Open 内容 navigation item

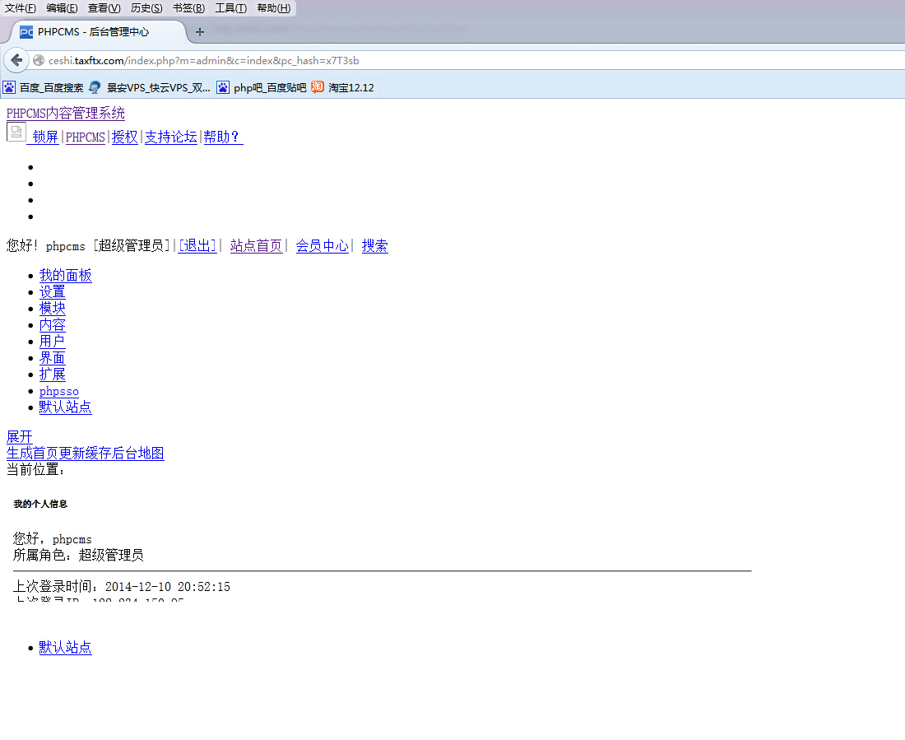click(52, 324)
